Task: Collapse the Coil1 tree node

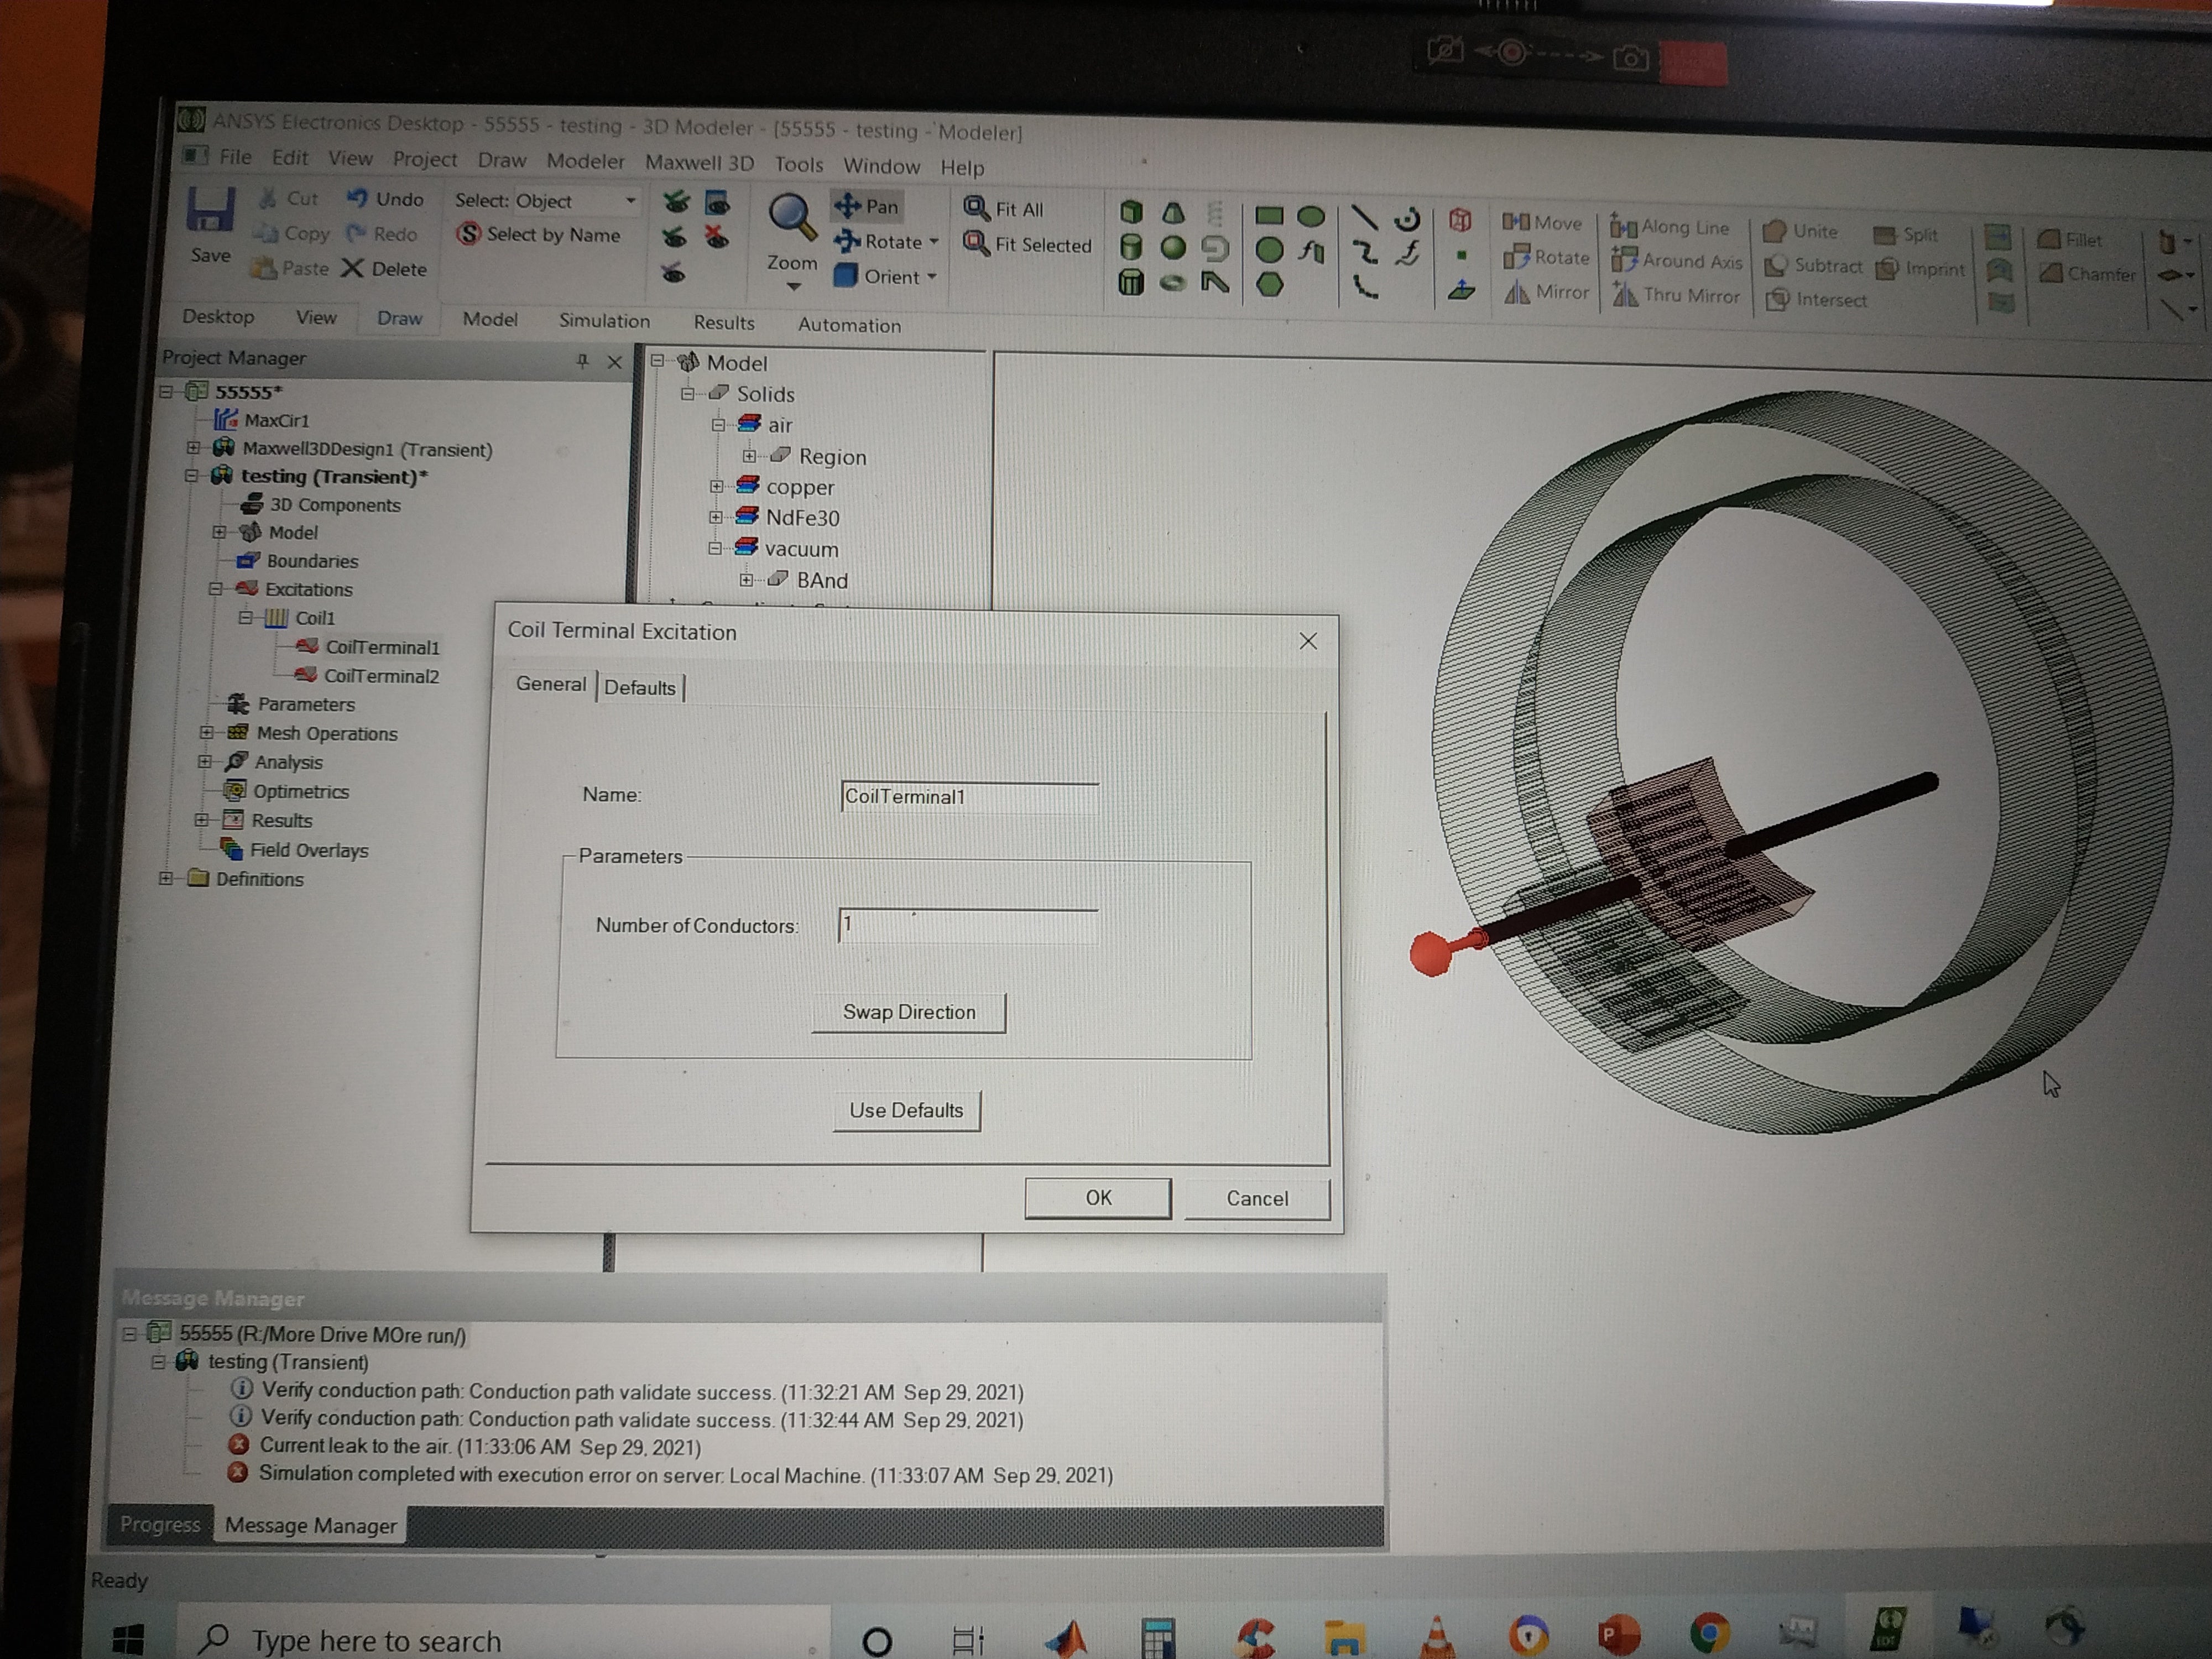Action: [245, 618]
